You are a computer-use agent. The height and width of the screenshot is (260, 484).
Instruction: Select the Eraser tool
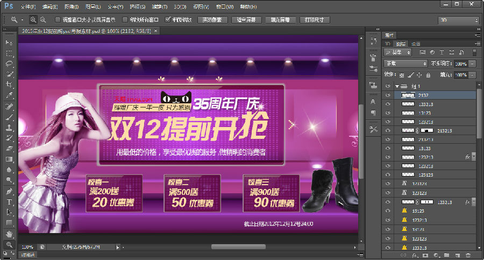coord(9,149)
